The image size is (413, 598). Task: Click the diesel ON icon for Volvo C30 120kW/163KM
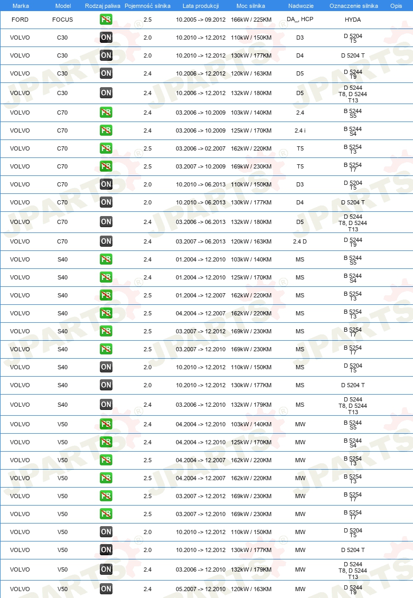point(106,73)
